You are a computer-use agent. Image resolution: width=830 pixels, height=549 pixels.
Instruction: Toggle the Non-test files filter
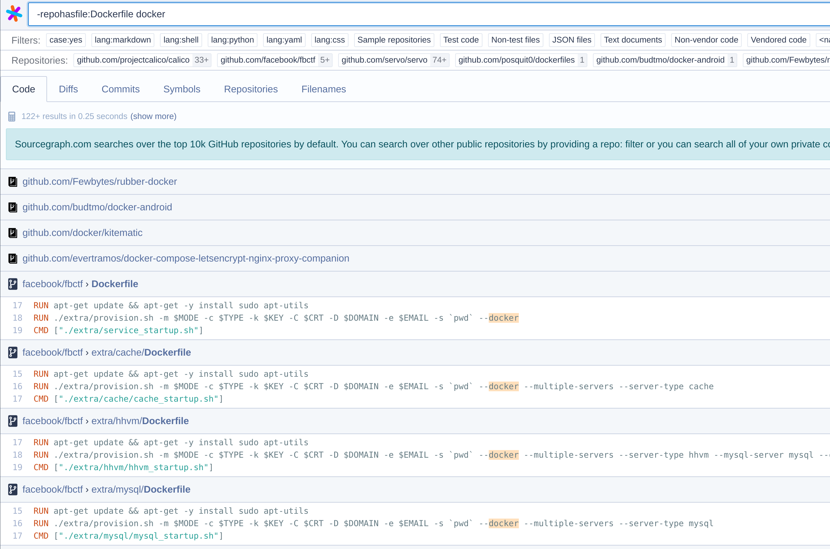point(515,40)
